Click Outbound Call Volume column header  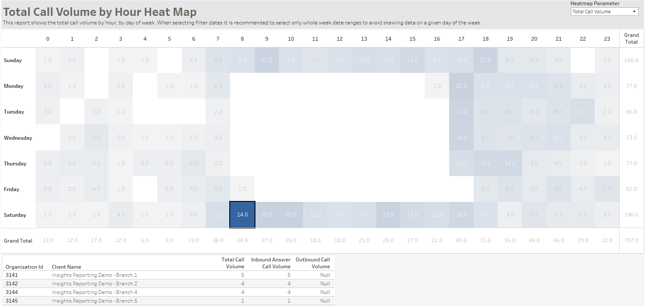click(313, 263)
